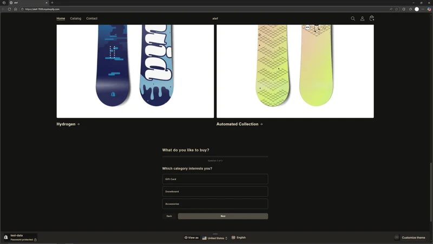Click the test-data store label

tap(17, 235)
